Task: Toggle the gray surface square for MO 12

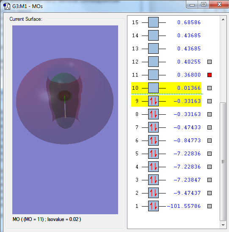Action: (x=210, y=62)
